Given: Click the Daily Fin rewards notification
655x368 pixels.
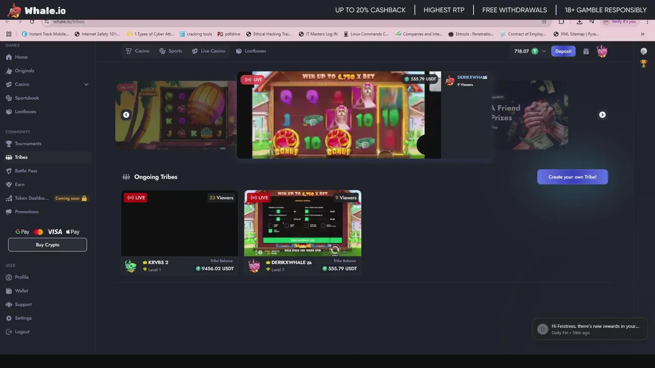Looking at the screenshot, I should click(x=590, y=329).
